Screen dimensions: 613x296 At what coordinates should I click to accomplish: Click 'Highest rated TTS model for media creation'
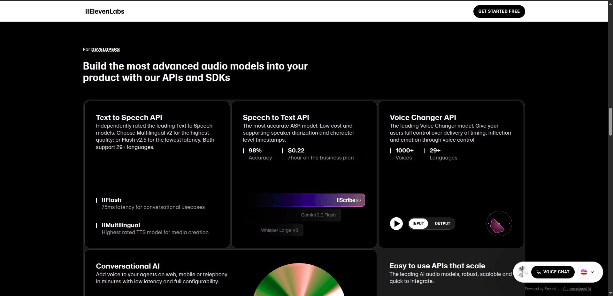[155, 232]
